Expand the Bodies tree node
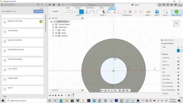This screenshot has width=183, height=103. tap(53, 33)
